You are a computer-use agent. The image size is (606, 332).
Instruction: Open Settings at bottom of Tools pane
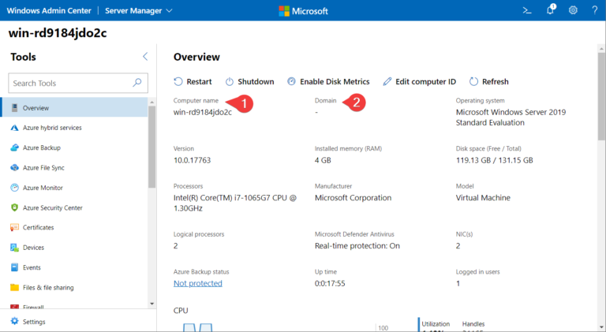28,322
